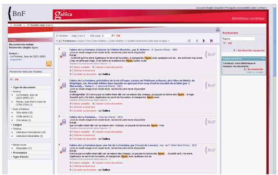Sort results by Titre
This screenshot has width=278, height=175.
pos(88,41)
